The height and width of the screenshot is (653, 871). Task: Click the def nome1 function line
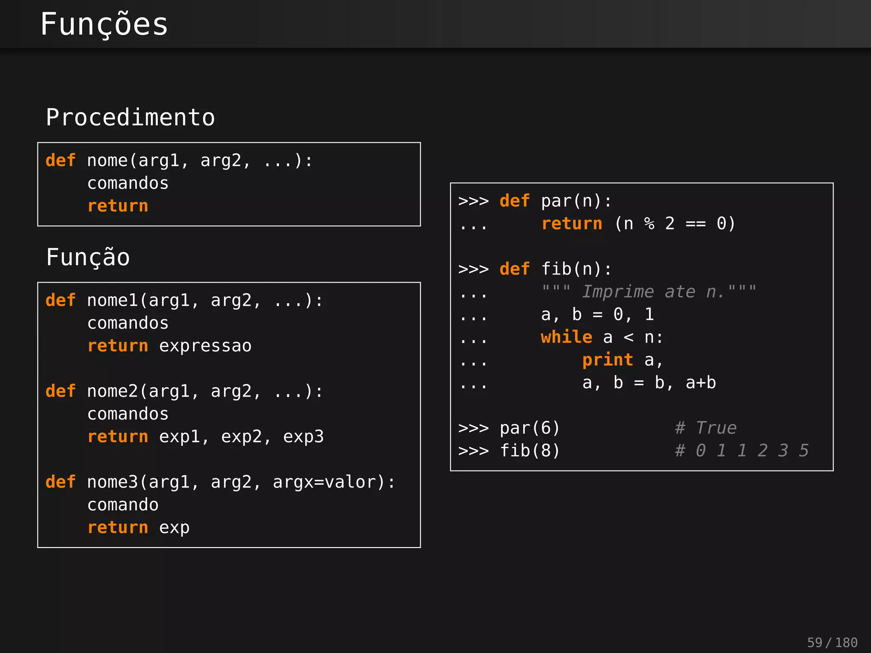tap(184, 301)
